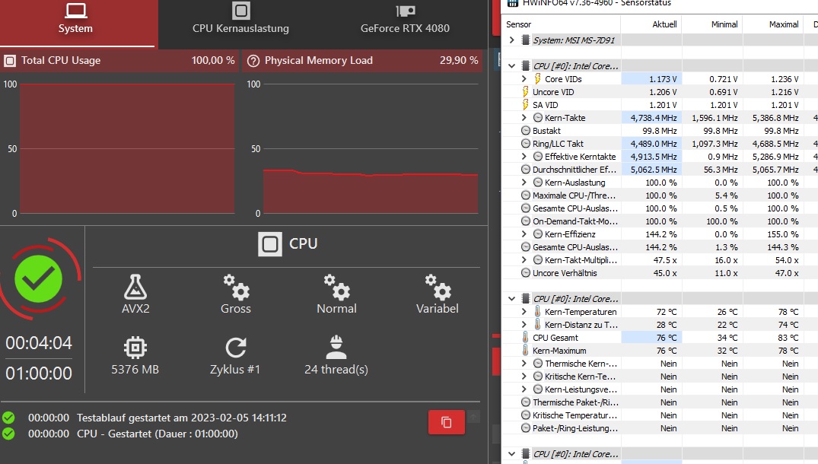Viewport: 818px width, 464px height.
Task: Click the Physical Memory Load help icon
Action: coord(253,61)
